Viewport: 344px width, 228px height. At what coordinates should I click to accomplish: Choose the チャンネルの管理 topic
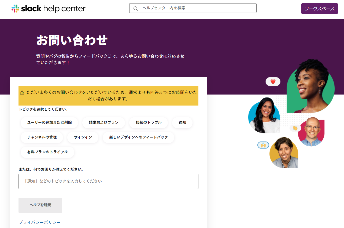click(42, 137)
